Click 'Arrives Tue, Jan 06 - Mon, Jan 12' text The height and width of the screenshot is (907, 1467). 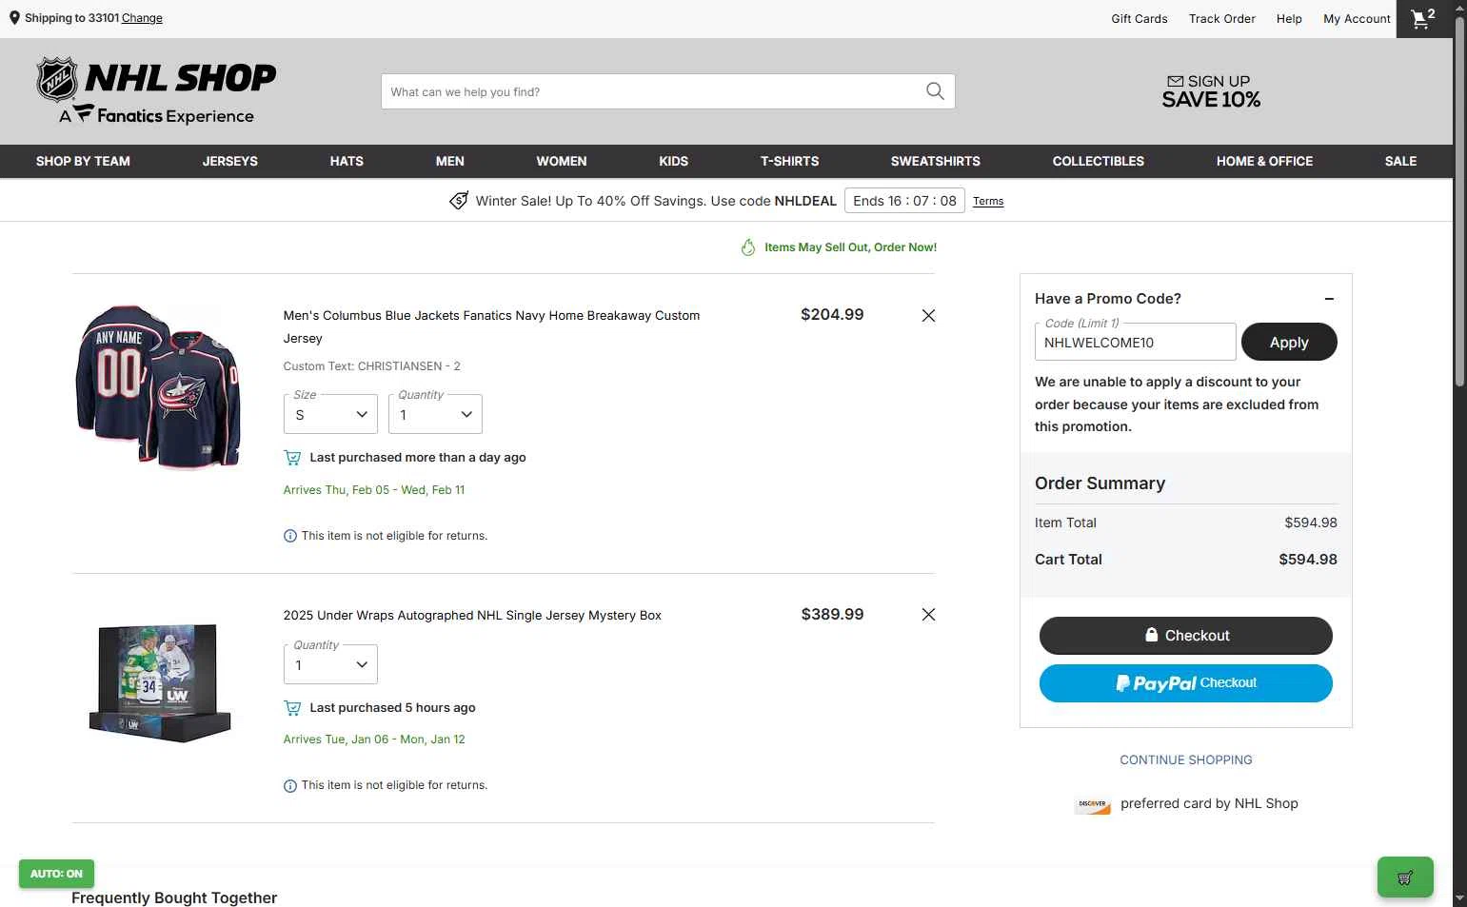(x=374, y=739)
